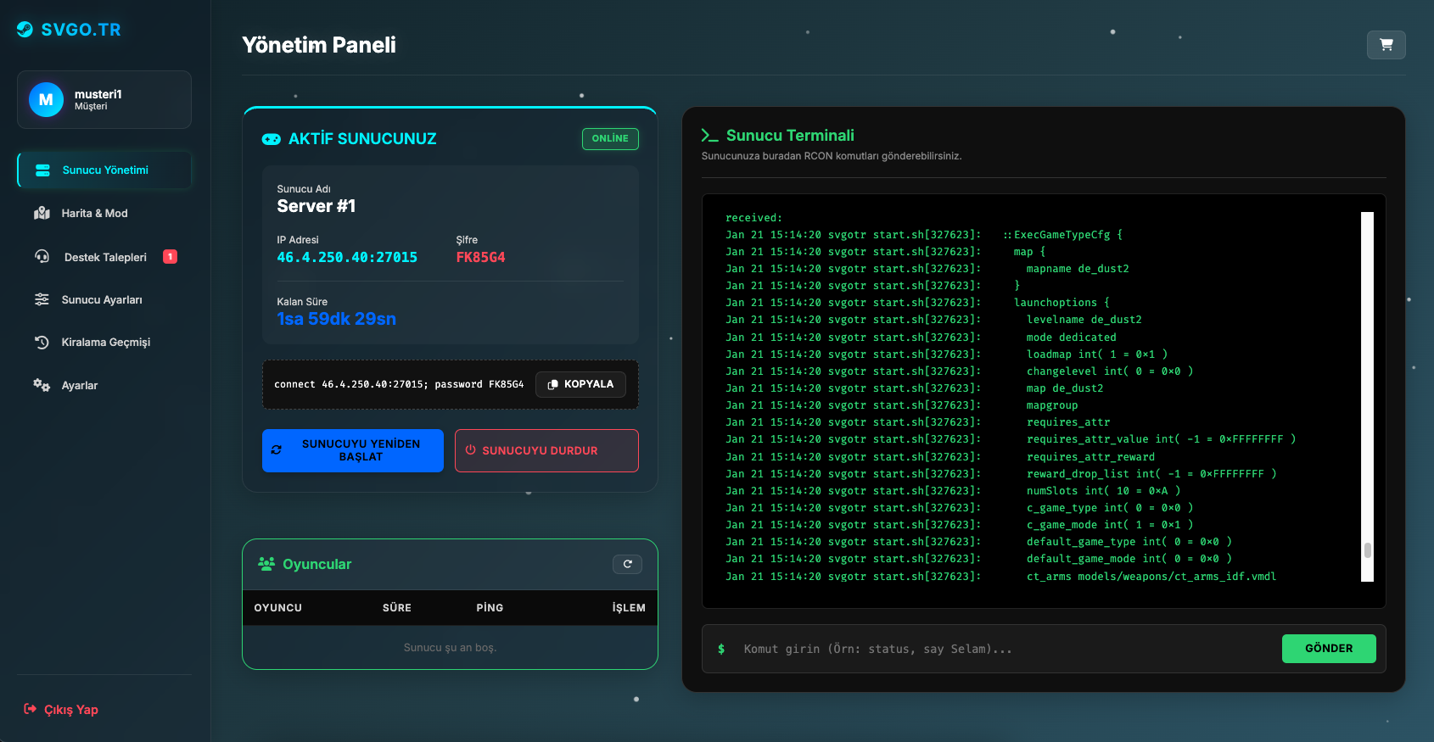Click the gamepad icon beside Aktif Sunucunuz
Image resolution: width=1434 pixels, height=742 pixels.
click(272, 139)
